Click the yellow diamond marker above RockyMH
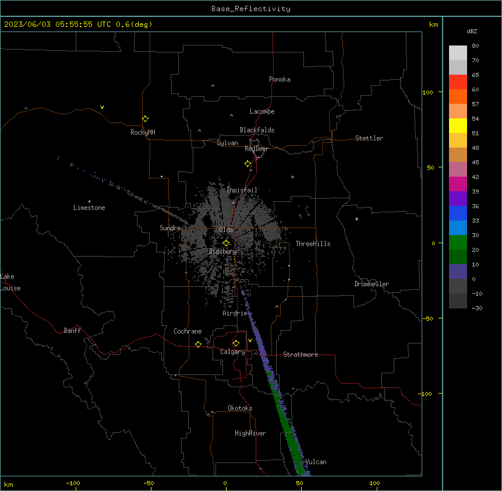The width and height of the screenshot is (502, 491). [x=146, y=119]
